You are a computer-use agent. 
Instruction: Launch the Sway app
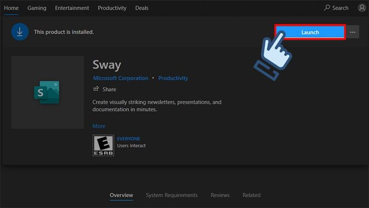pyautogui.click(x=310, y=32)
